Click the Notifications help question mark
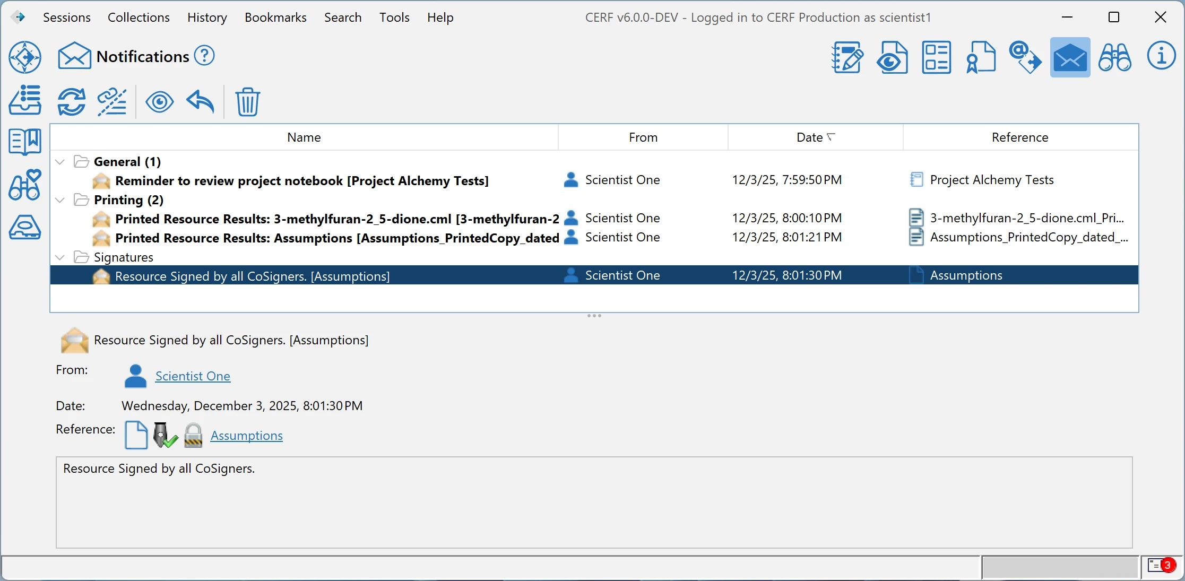This screenshot has width=1185, height=581. [204, 56]
